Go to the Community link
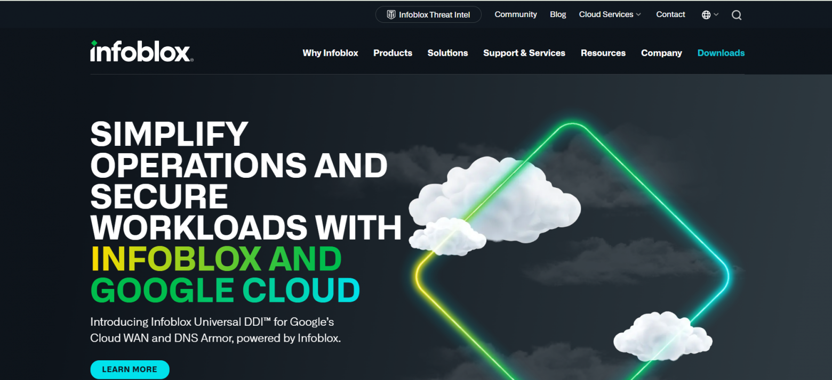Screen dimensions: 832x380 516,14
